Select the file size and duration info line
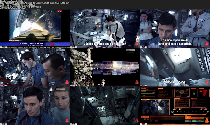210x125 pixels. pyautogui.click(x=35, y=3)
